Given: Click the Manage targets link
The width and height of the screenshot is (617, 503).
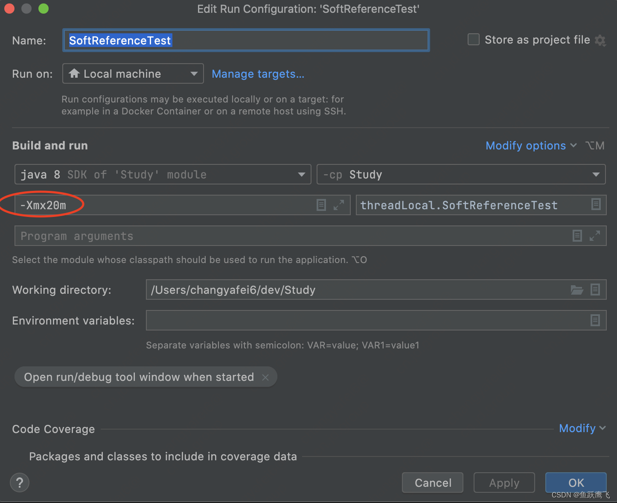Looking at the screenshot, I should tap(258, 74).
